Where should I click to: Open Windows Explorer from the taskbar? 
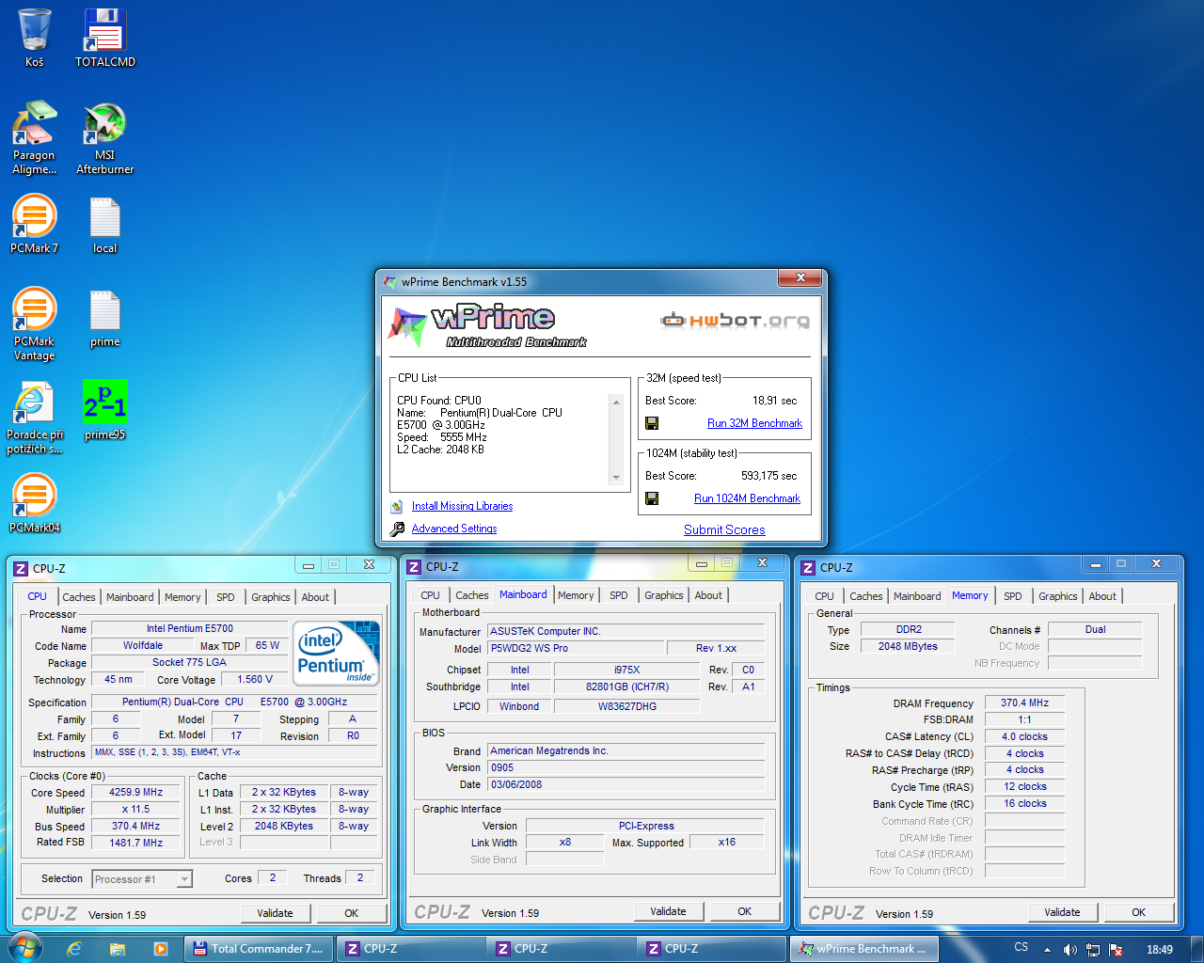click(x=117, y=949)
